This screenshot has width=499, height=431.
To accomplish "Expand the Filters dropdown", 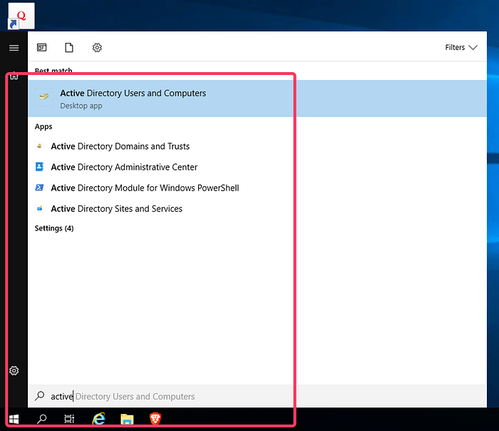I will 461,48.
